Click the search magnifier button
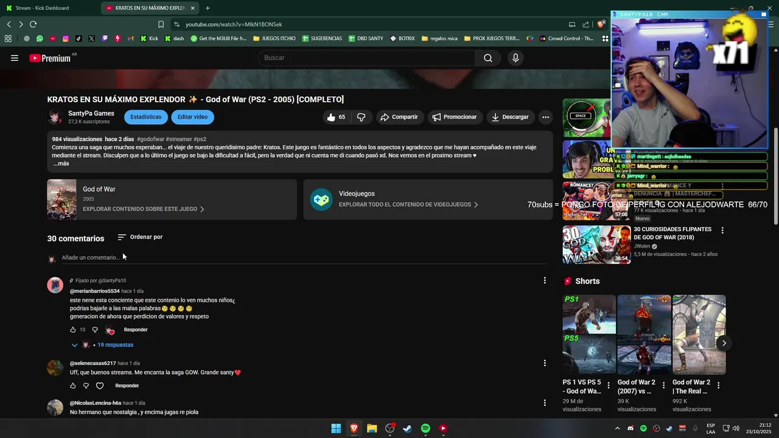 point(487,58)
